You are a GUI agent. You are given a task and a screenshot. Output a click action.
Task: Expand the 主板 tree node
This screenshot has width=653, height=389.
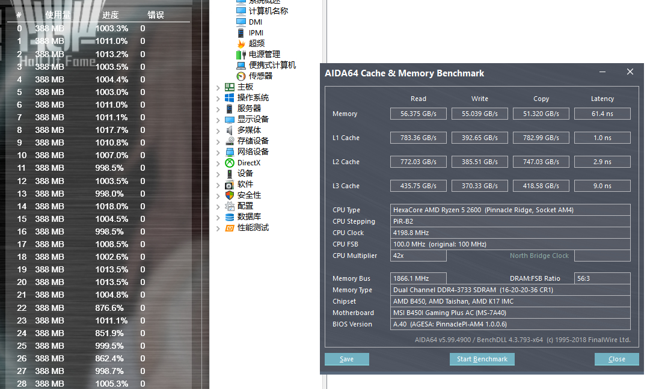(218, 87)
